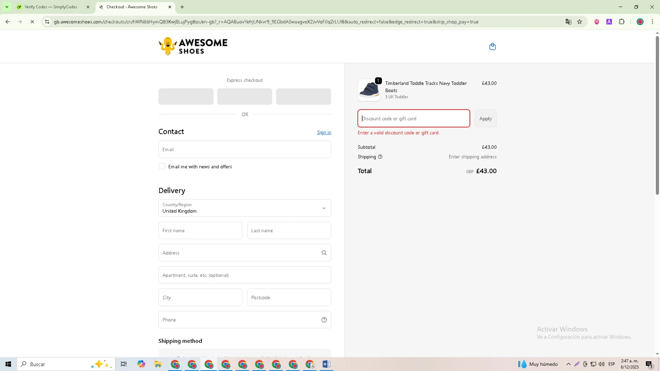Expand the Country/Region dropdown
The image size is (660, 371).
[x=245, y=208]
